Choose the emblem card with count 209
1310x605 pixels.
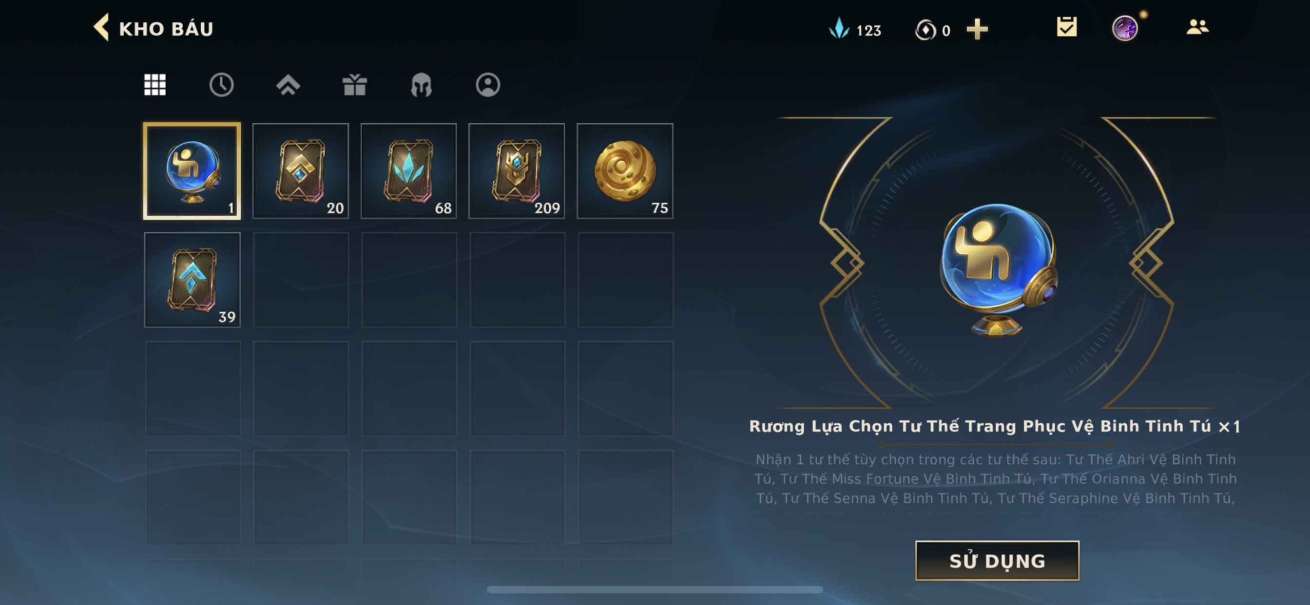(517, 171)
